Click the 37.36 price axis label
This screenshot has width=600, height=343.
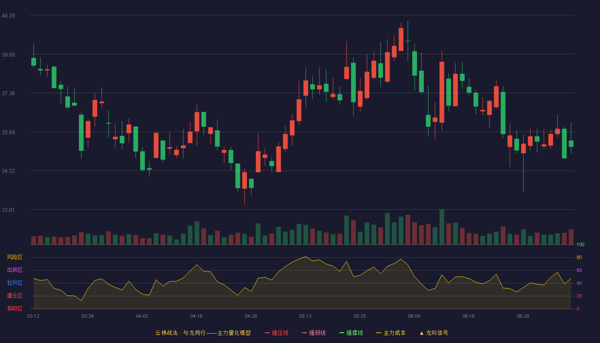tap(8, 93)
